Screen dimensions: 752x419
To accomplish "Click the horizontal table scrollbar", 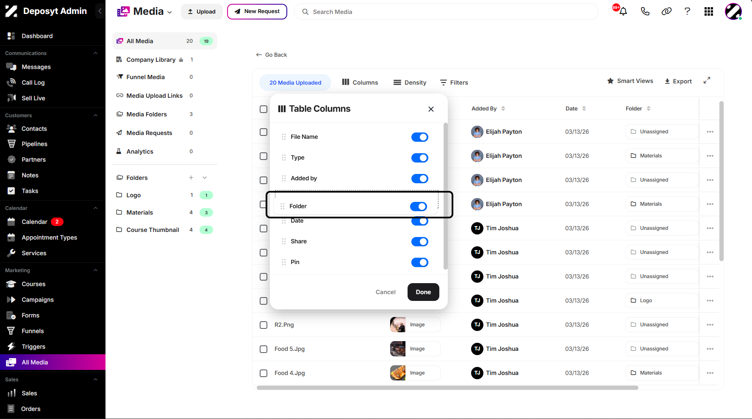I will (x=447, y=388).
